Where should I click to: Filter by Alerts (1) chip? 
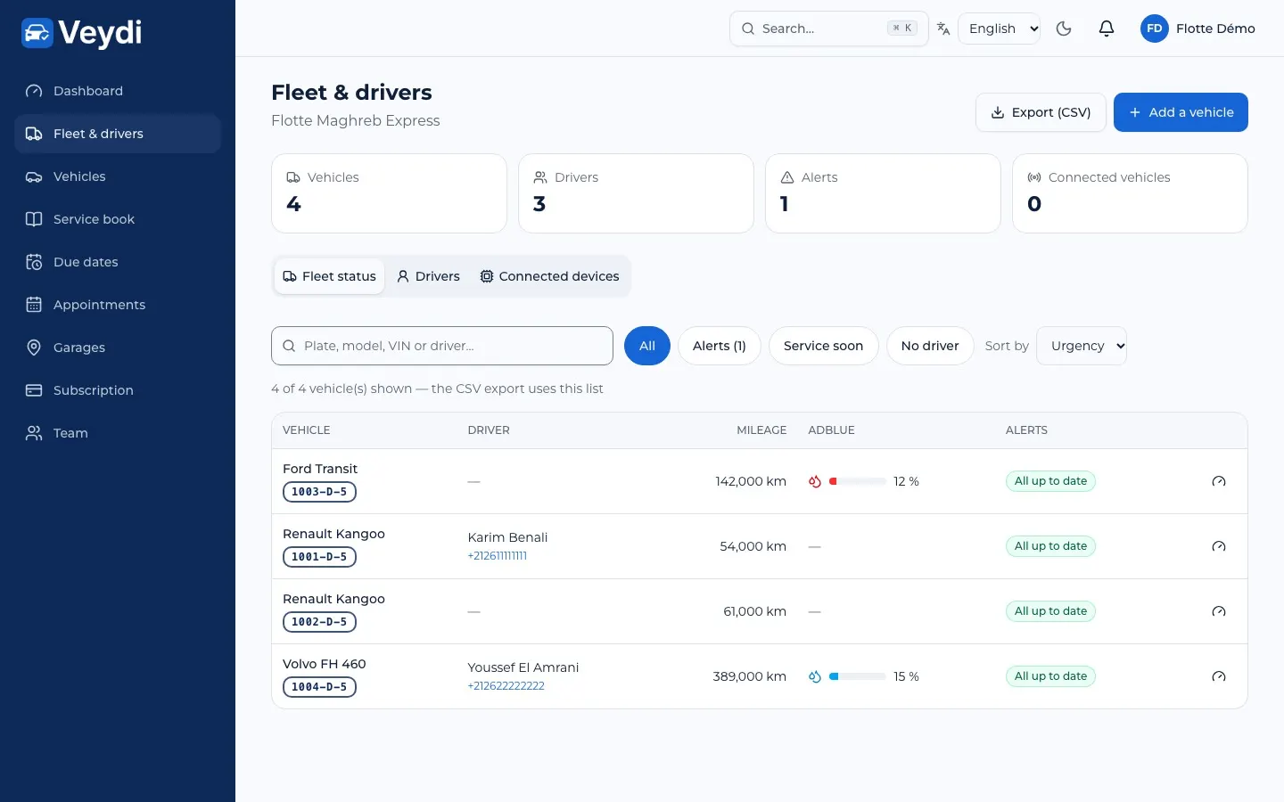tap(720, 346)
